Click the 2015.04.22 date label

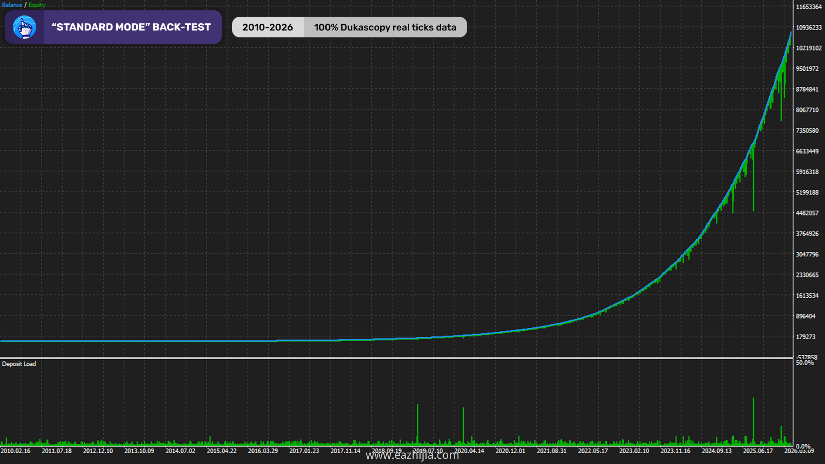coord(222,451)
